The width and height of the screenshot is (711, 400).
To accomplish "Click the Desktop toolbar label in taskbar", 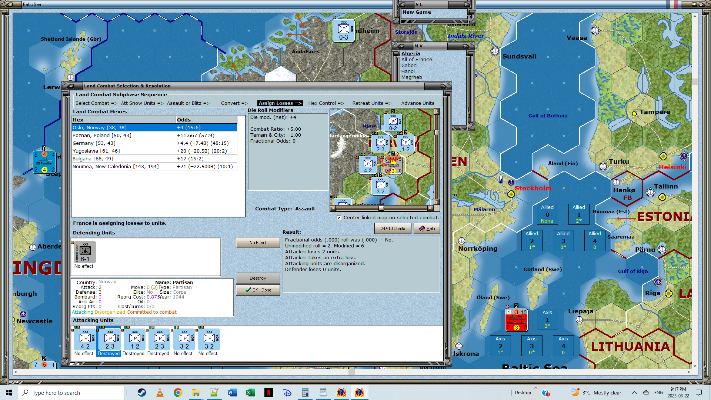I will point(523,393).
